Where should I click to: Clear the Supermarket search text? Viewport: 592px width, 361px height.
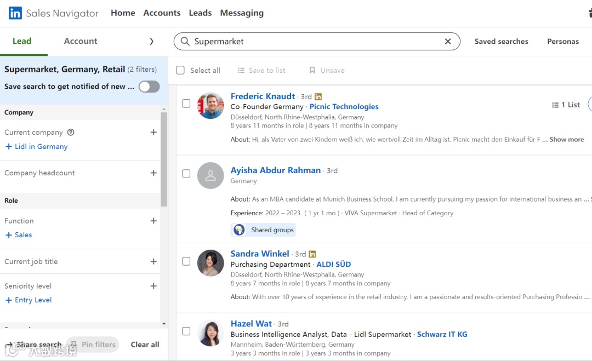coord(448,41)
